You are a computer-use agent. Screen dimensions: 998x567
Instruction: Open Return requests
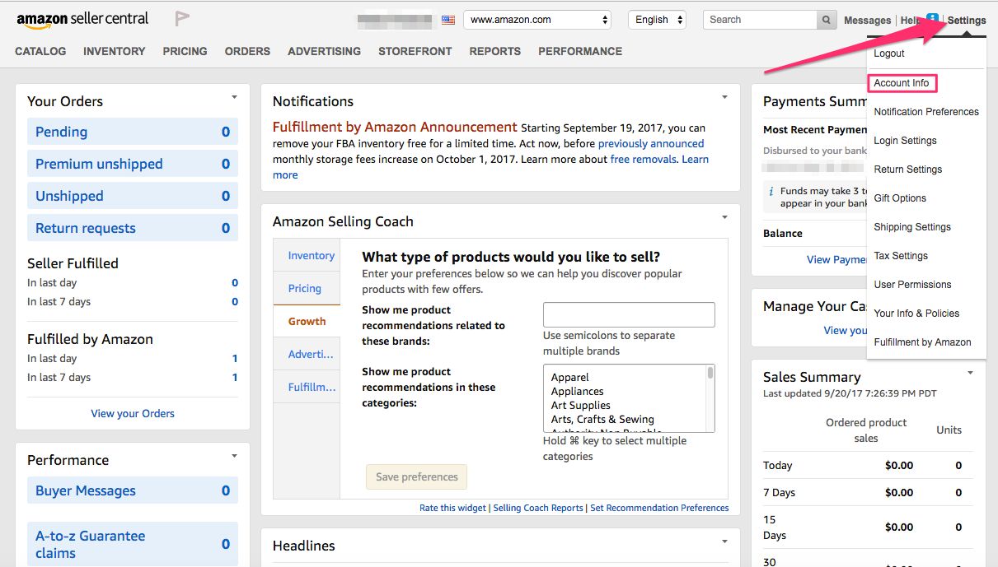[x=133, y=228]
